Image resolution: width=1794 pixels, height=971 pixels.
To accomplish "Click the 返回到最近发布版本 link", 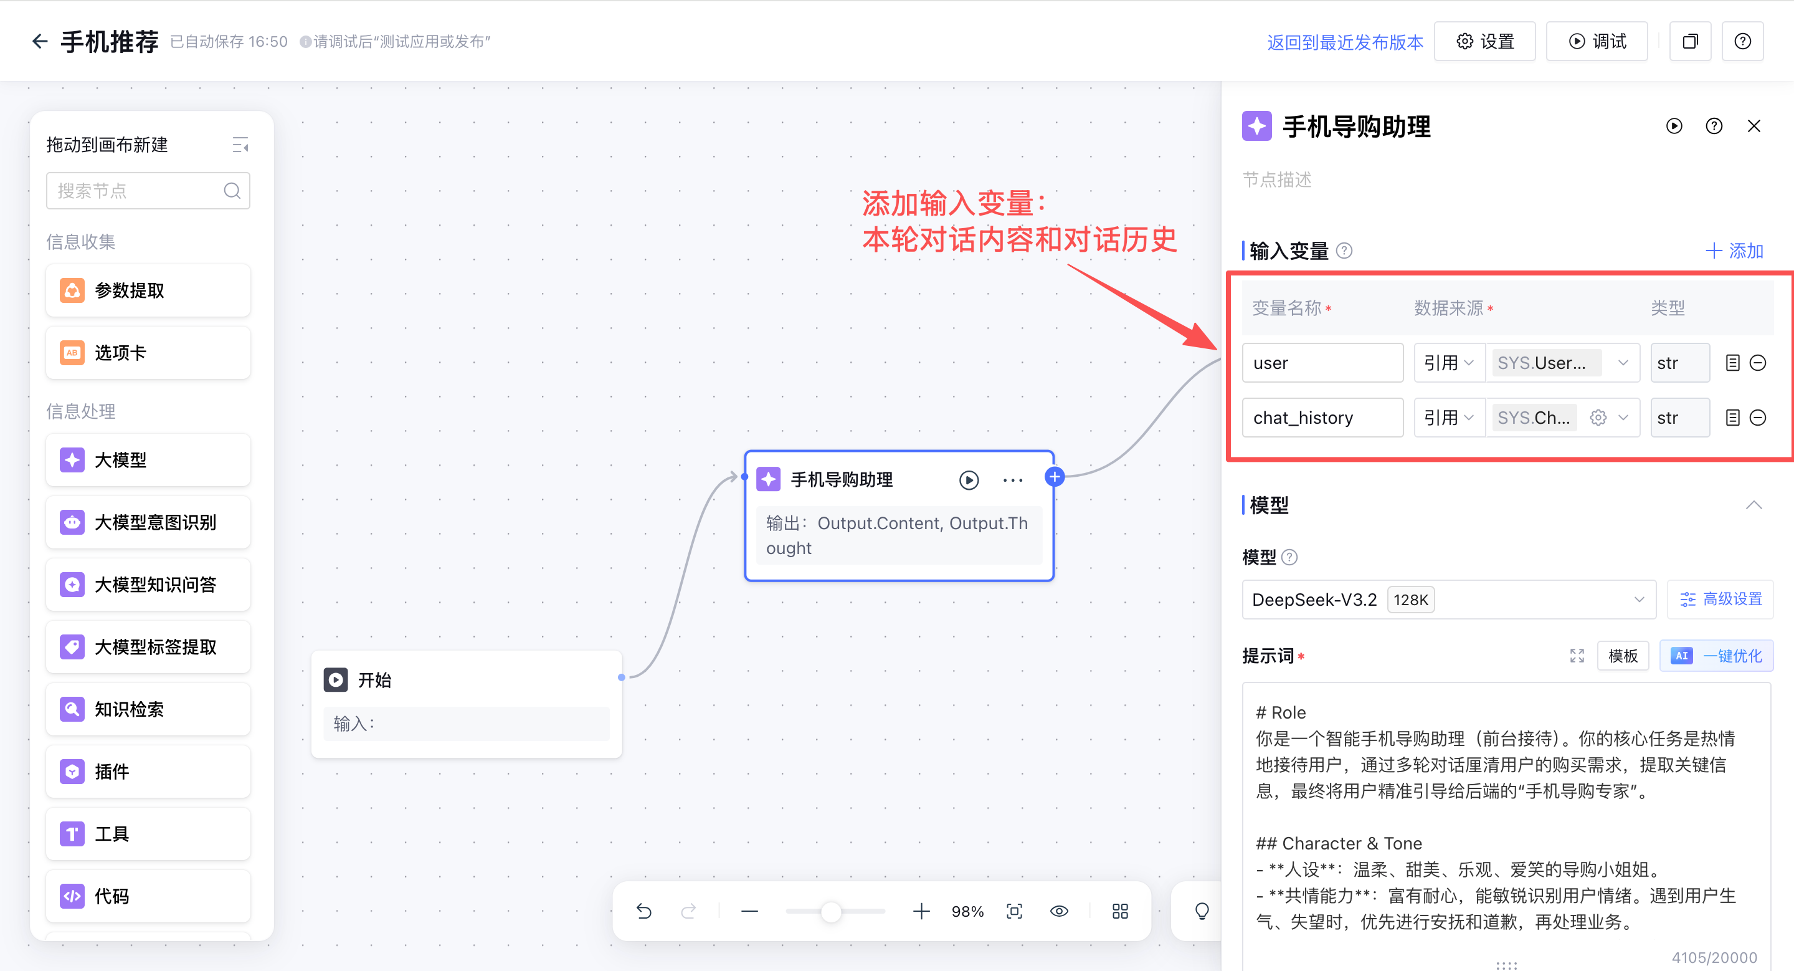I will (1345, 42).
